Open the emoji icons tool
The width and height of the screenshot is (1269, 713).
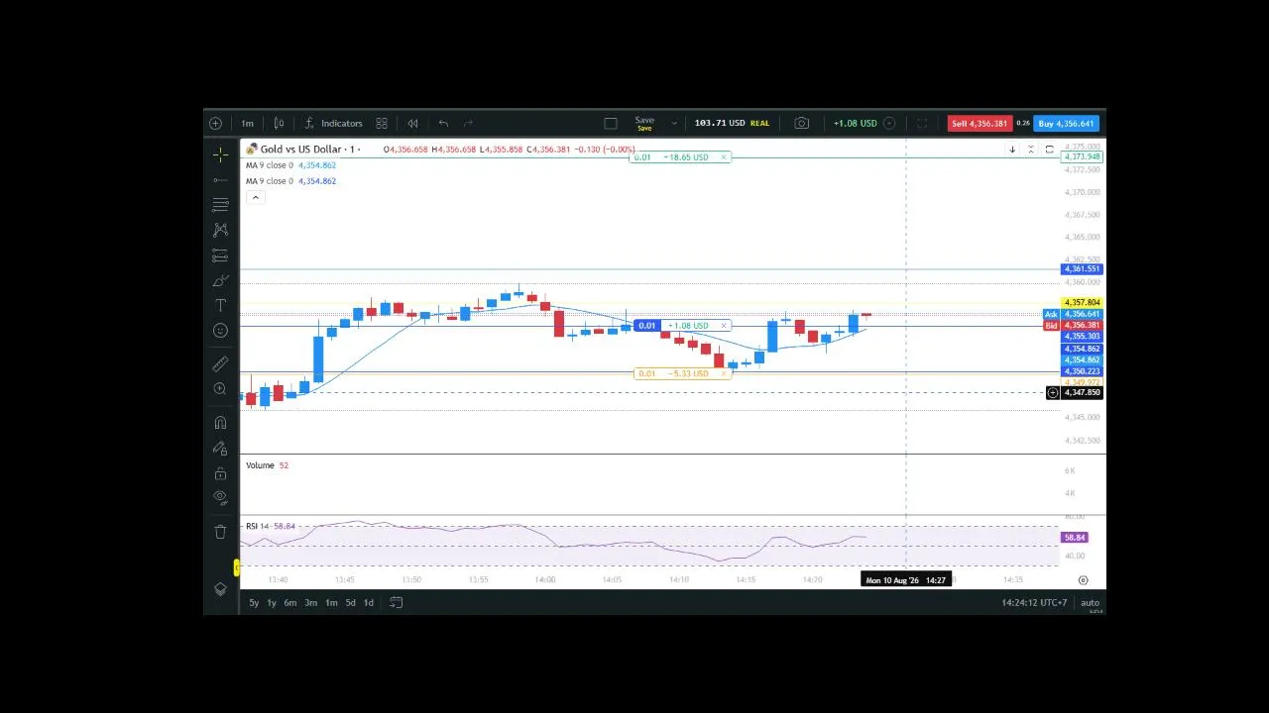click(220, 331)
